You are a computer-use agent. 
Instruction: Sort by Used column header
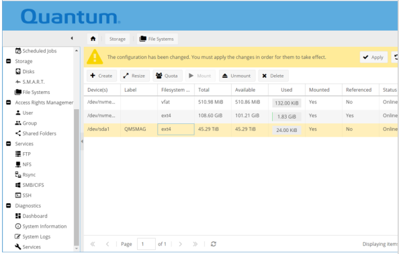[287, 90]
